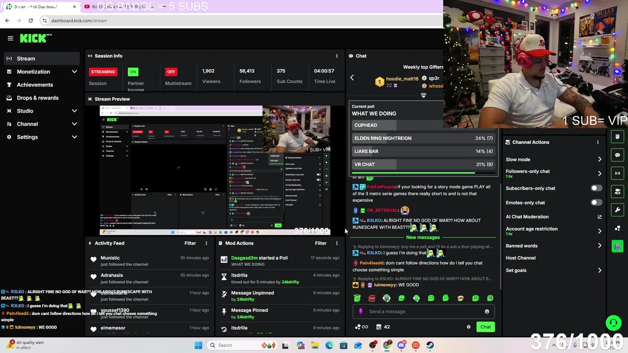
Task: Open File Explorer from the taskbar
Action: click(315, 345)
